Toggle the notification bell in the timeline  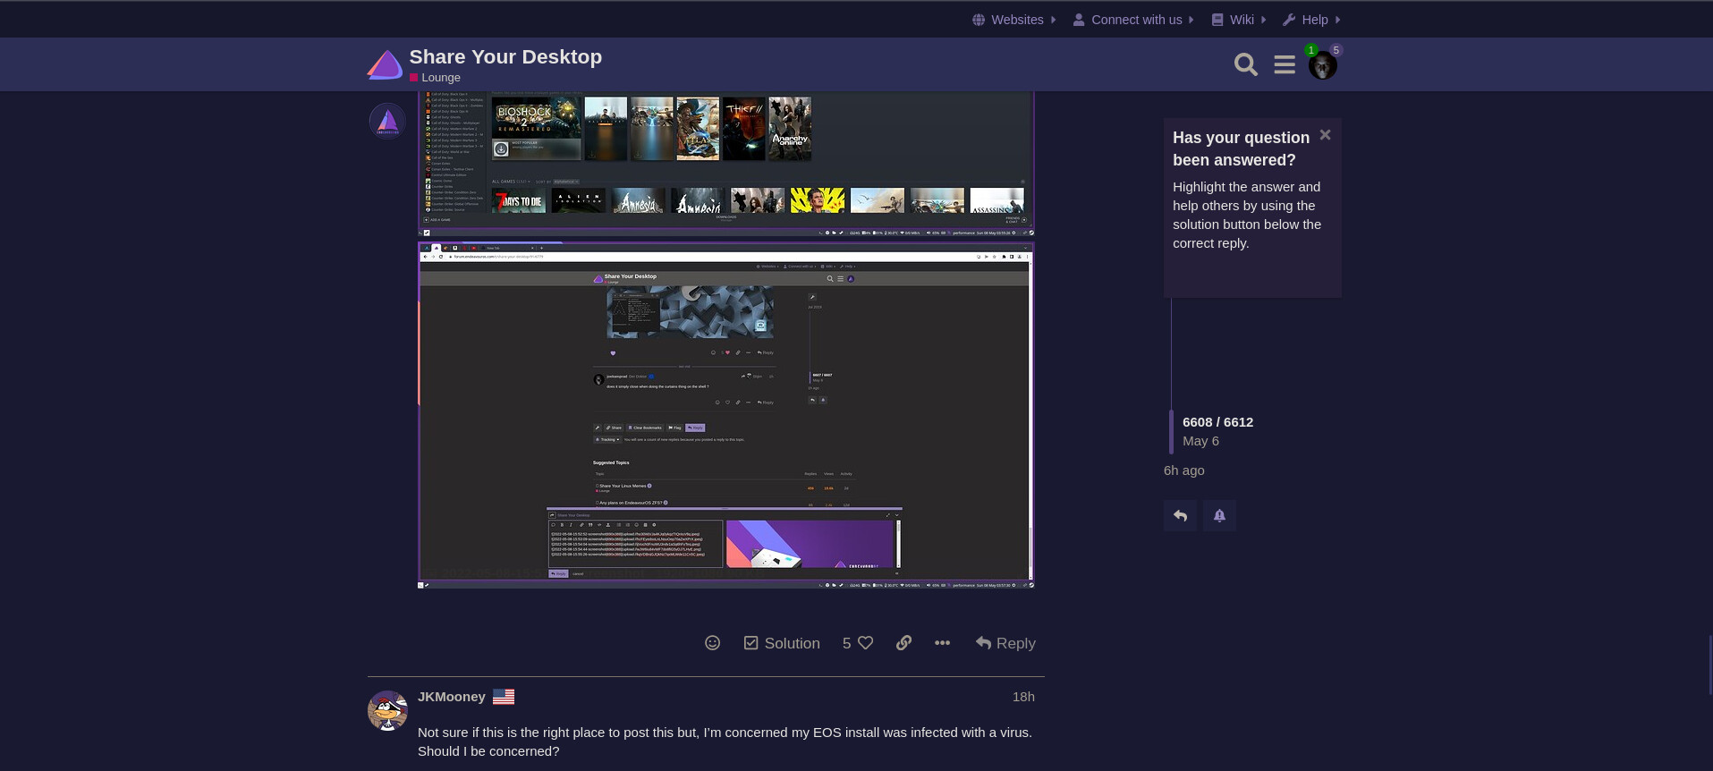tap(1219, 515)
